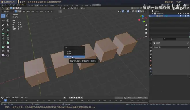The height and width of the screenshot is (110, 190).
Task: Jump to the last frame
Action: coord(82,98)
